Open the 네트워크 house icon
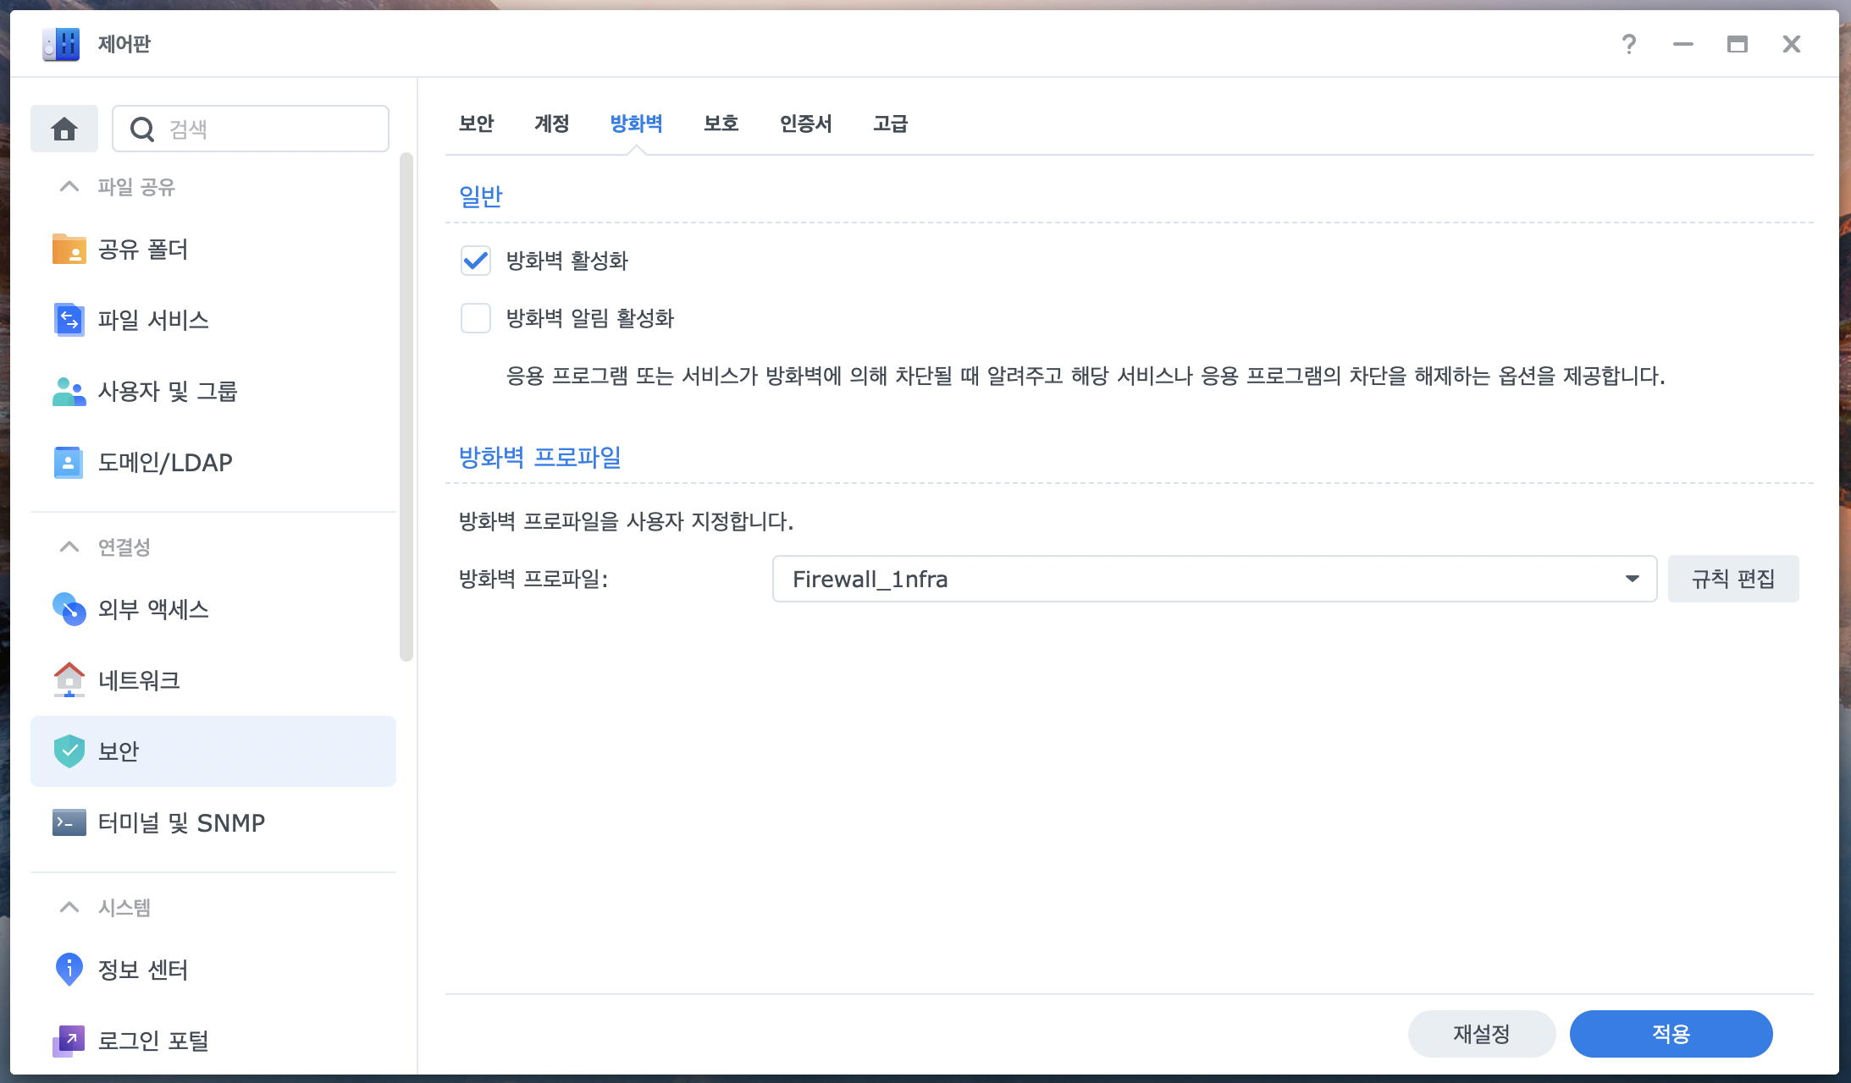 (69, 679)
